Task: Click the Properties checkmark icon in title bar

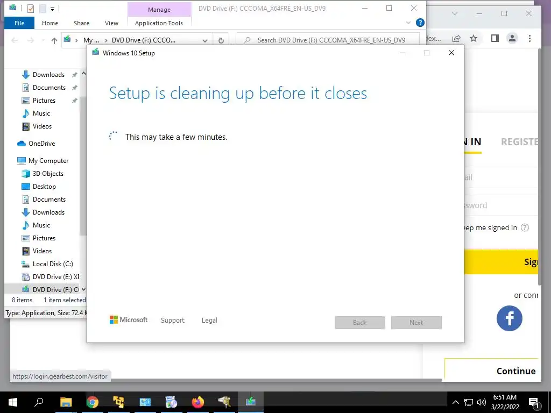Action: (31, 8)
